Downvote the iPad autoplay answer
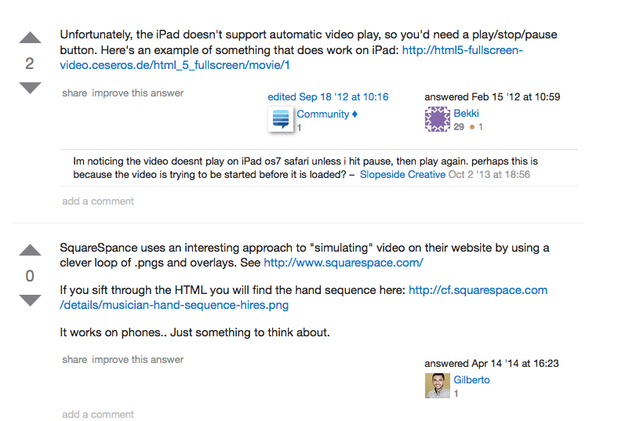Screen dimensions: 622x421 [30, 88]
